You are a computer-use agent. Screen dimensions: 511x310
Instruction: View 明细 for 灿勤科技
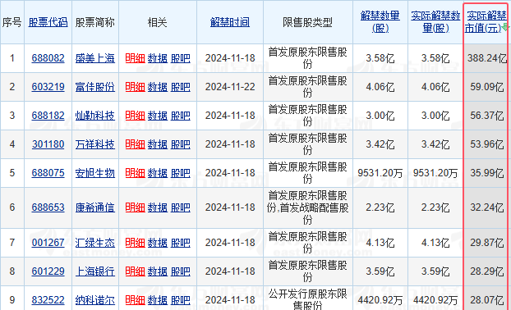click(x=135, y=116)
